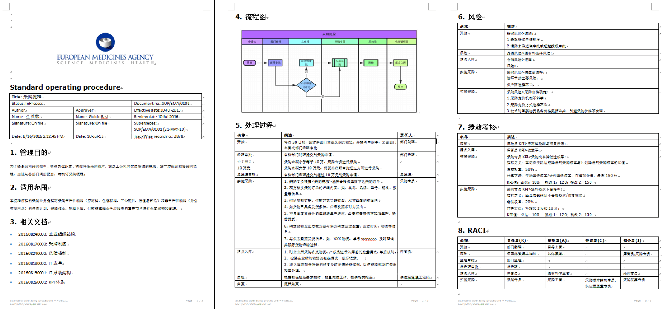Click '采购核算专员' in RACI table
662x309 pixels.
(x=634, y=280)
